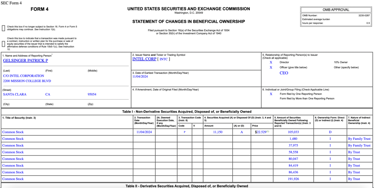Image resolution: width=374 pixels, height=188 pixels.
Task: Click the footnote (1) next to $22.529
Action: click(268, 131)
